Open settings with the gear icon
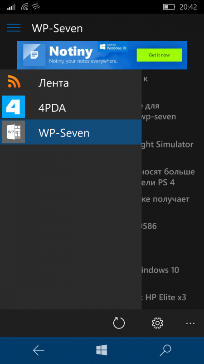The width and height of the screenshot is (204, 364). (x=157, y=323)
